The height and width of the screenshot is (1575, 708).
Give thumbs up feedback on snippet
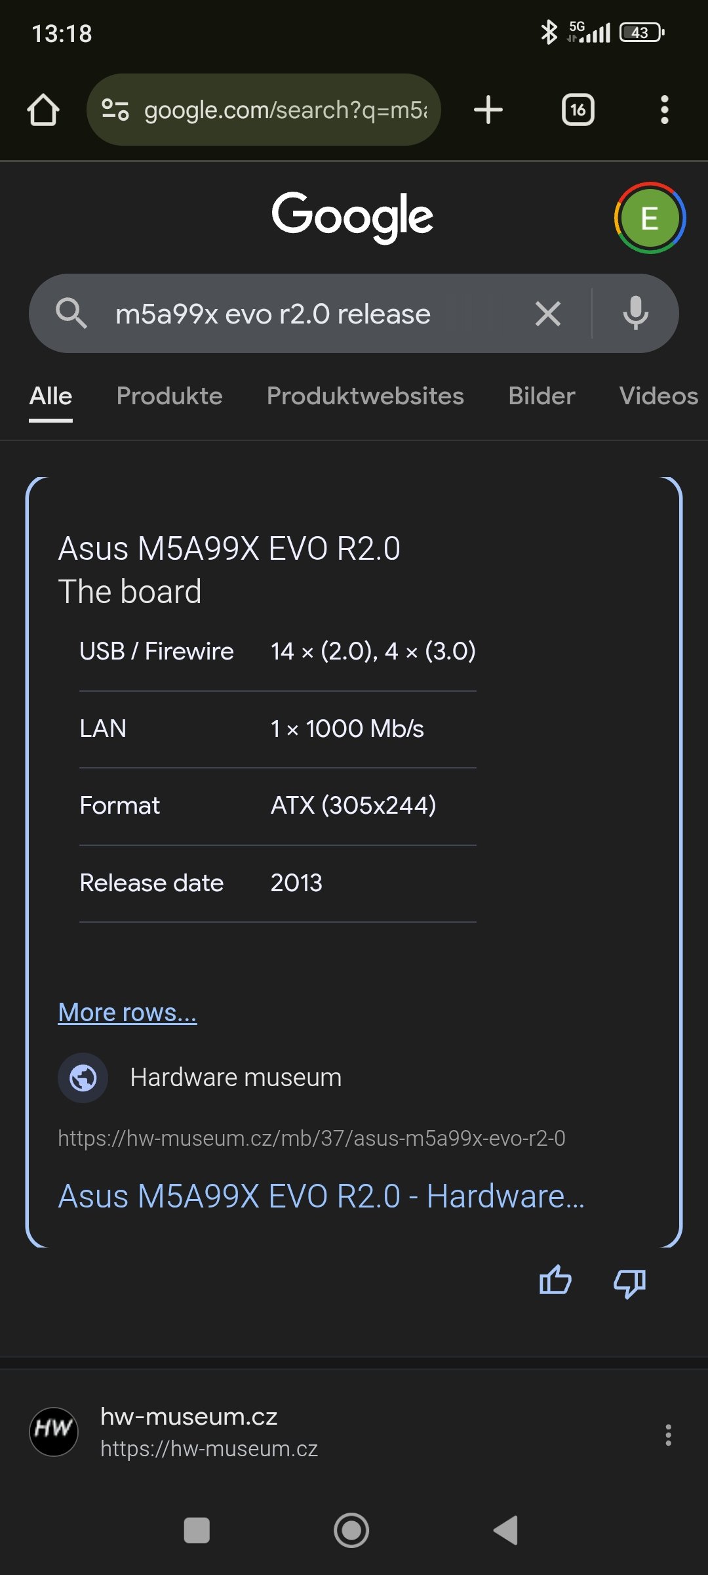(x=555, y=1281)
